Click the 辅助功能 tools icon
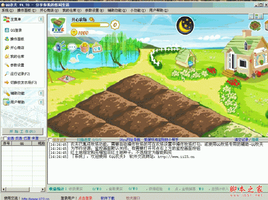The image size is (268, 200). pyautogui.click(x=7, y=93)
